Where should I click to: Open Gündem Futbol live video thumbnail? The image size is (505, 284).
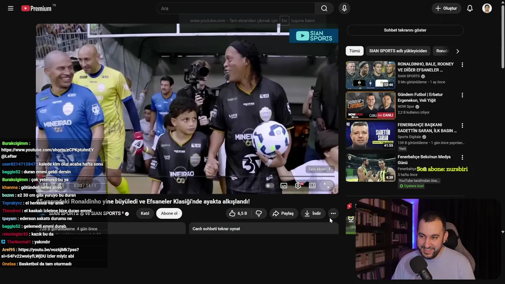point(370,105)
